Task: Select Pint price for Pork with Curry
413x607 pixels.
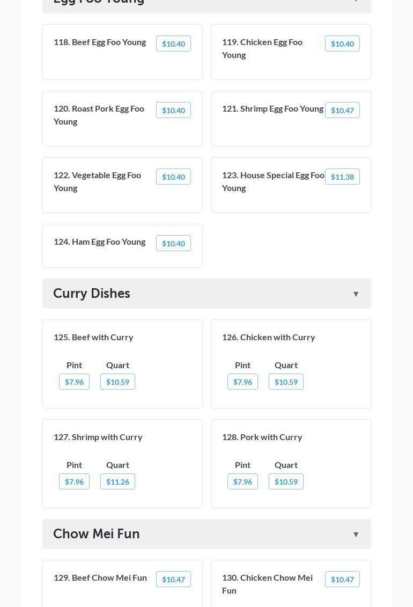Action: pyautogui.click(x=242, y=481)
